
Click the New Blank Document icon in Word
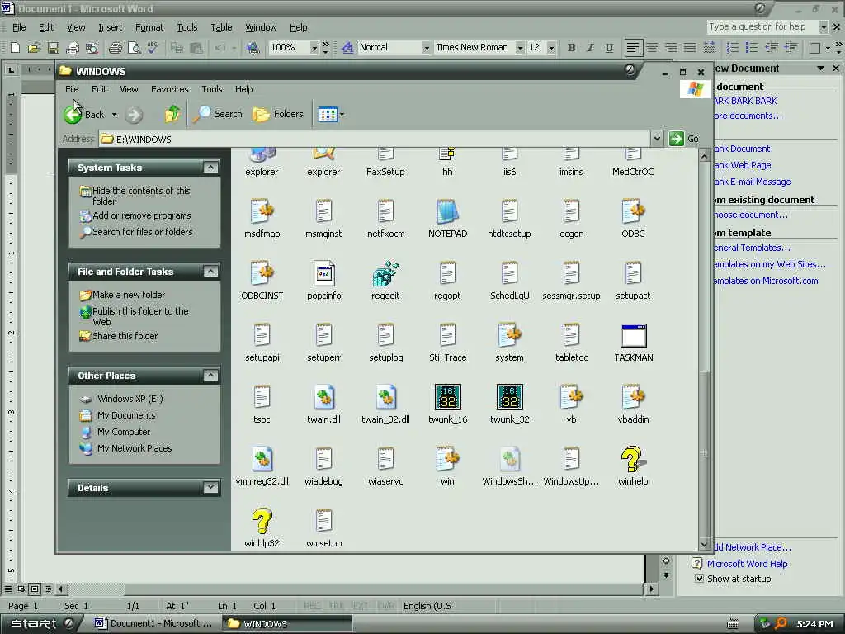pos(15,48)
